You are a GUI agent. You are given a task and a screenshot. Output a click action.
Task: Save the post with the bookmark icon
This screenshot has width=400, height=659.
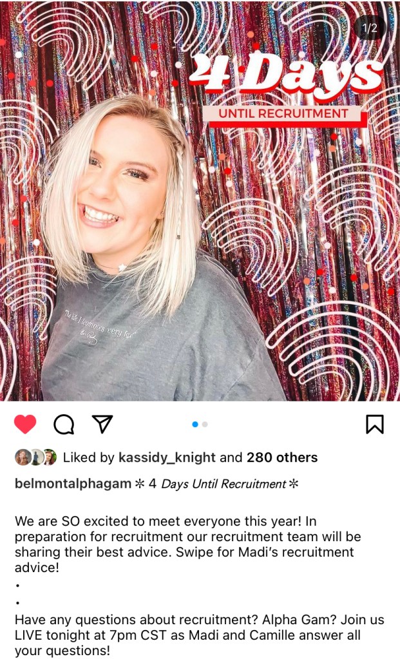(375, 424)
